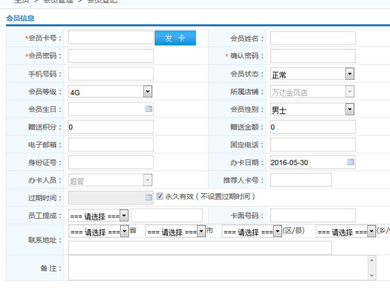This screenshot has height=288, width=390.
Task: Click the 发卡 button
Action: (175, 38)
